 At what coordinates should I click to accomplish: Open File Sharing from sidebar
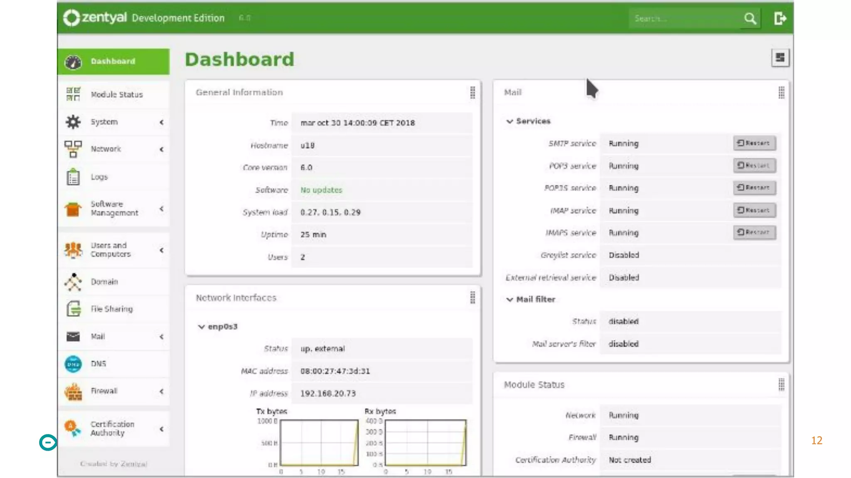coord(111,309)
